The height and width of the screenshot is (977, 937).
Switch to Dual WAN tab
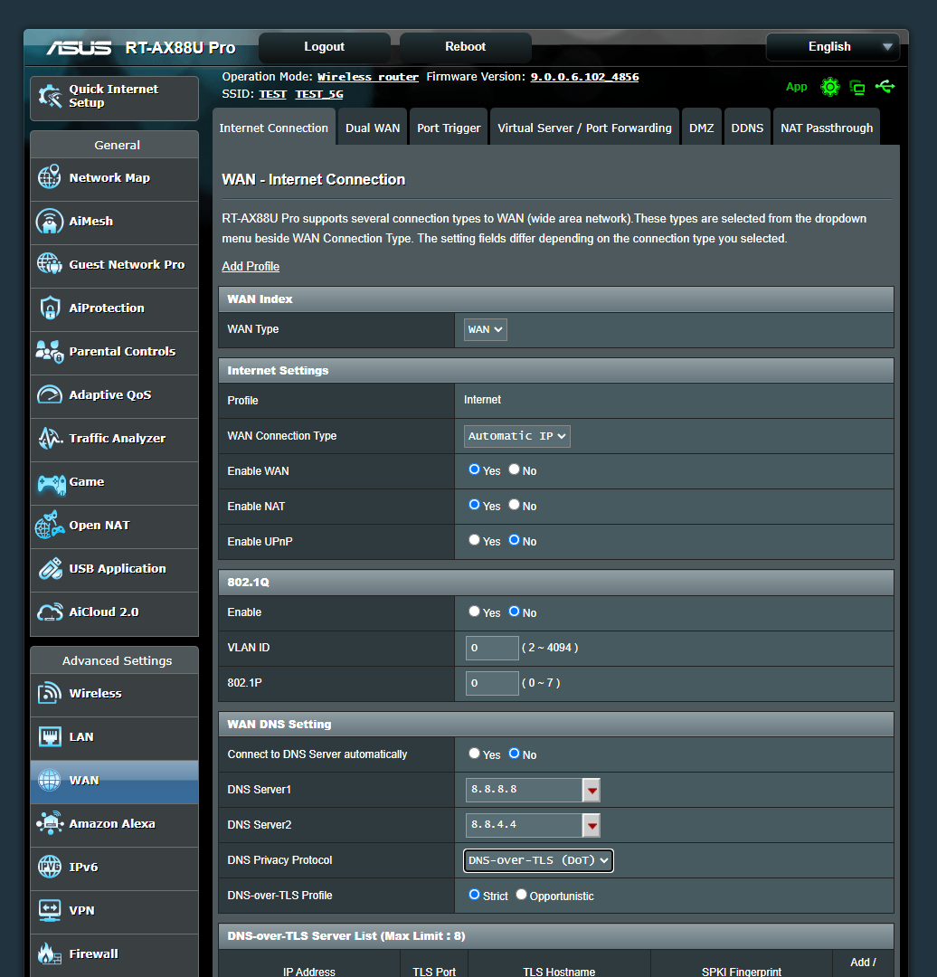pos(373,128)
